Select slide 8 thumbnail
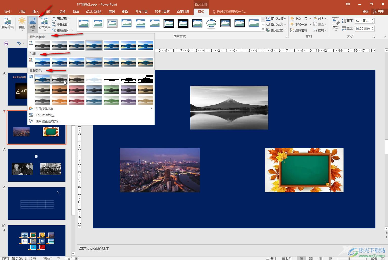This screenshot has width=388, height=260. (x=36, y=165)
